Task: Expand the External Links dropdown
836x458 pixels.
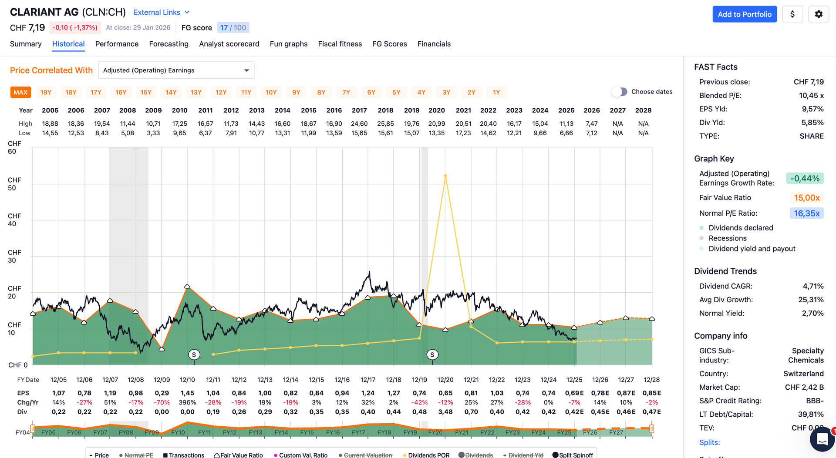Action: [162, 13]
